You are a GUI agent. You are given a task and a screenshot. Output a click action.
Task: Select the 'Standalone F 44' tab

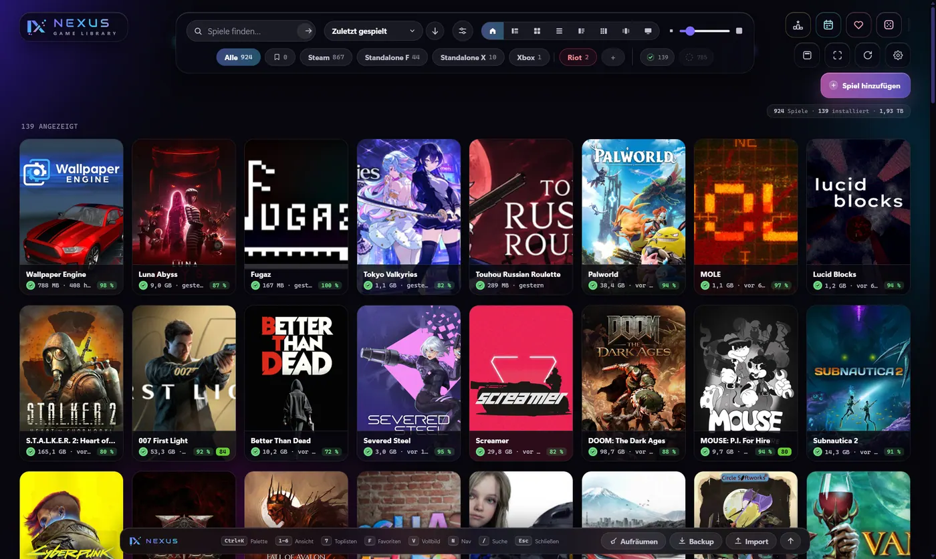point(392,58)
